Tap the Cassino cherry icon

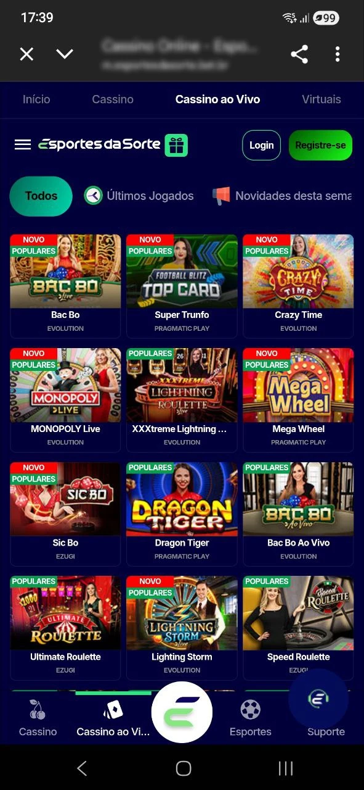click(38, 710)
